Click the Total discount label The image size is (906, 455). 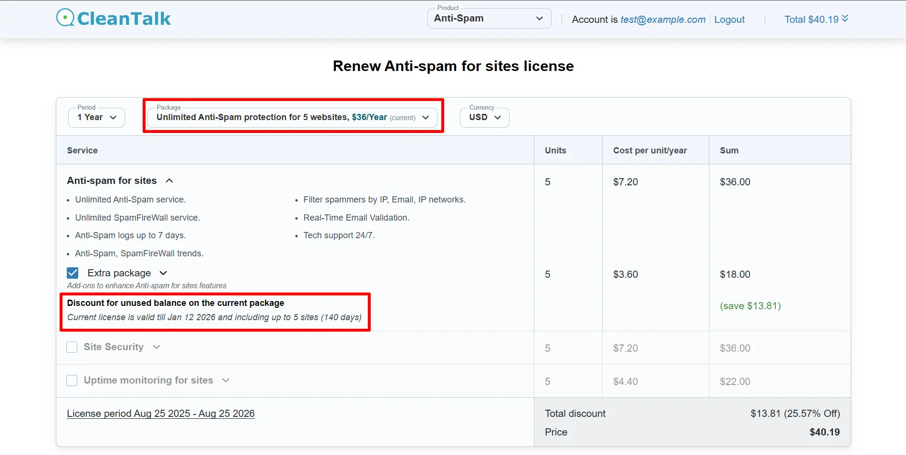click(575, 414)
